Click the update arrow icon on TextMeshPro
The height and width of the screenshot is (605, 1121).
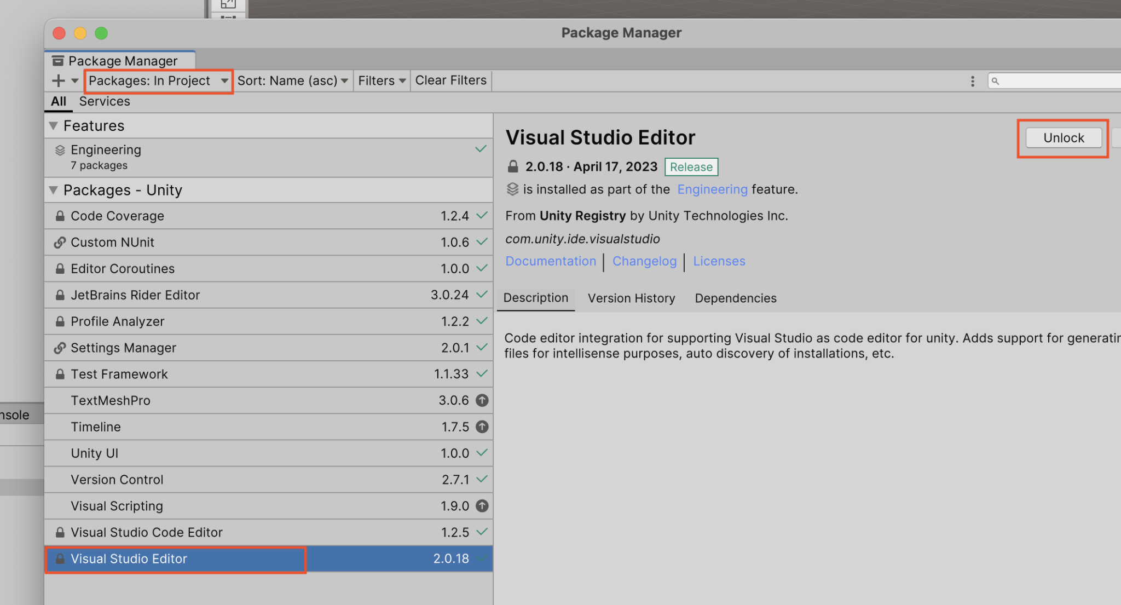click(481, 400)
